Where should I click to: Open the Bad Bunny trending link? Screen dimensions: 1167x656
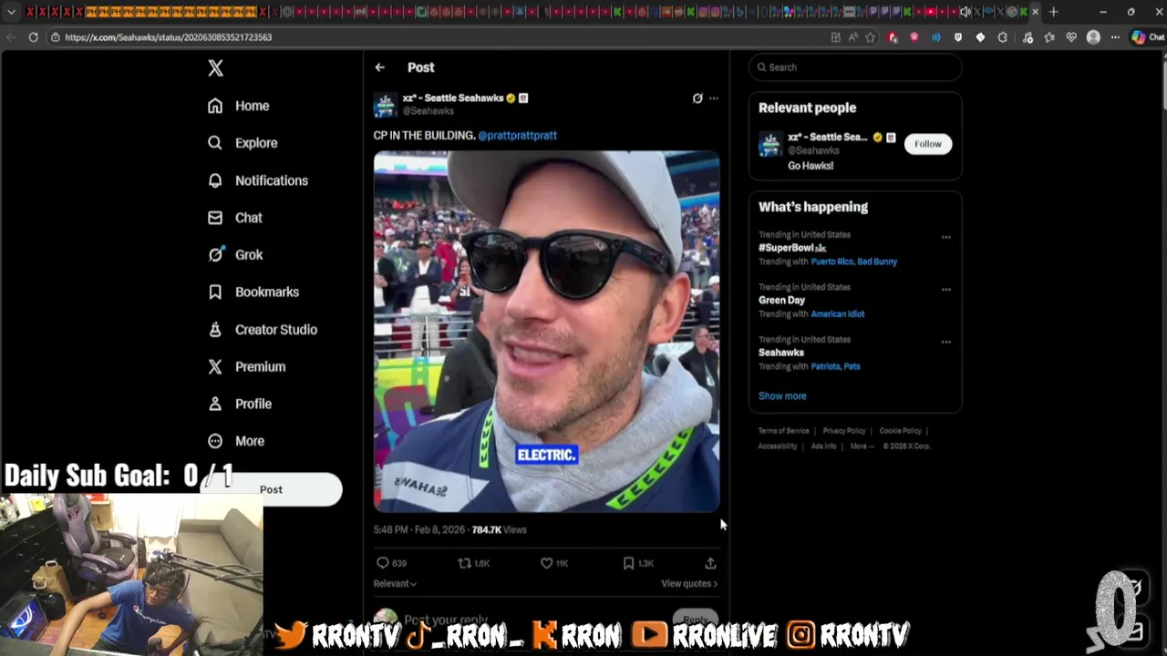click(x=878, y=261)
